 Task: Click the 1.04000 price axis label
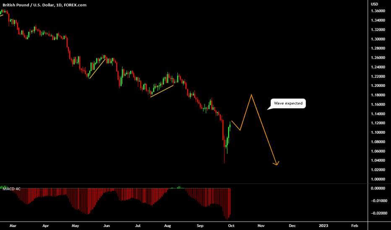(378, 161)
